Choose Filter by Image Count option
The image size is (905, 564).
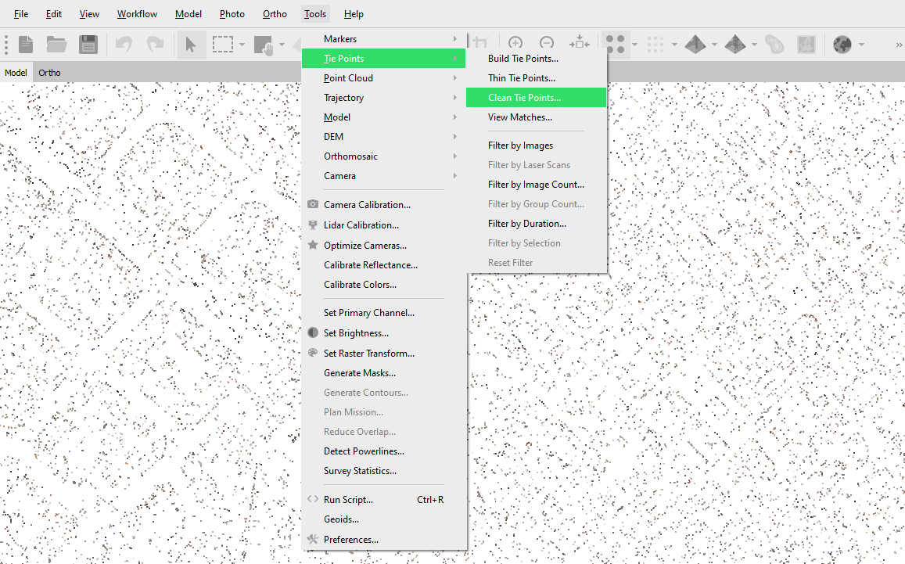[x=536, y=185]
